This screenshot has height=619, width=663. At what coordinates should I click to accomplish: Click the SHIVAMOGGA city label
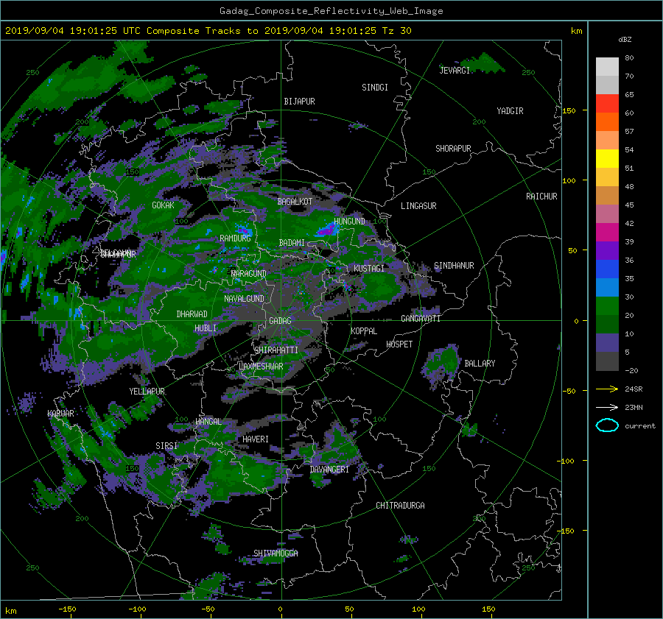(276, 553)
